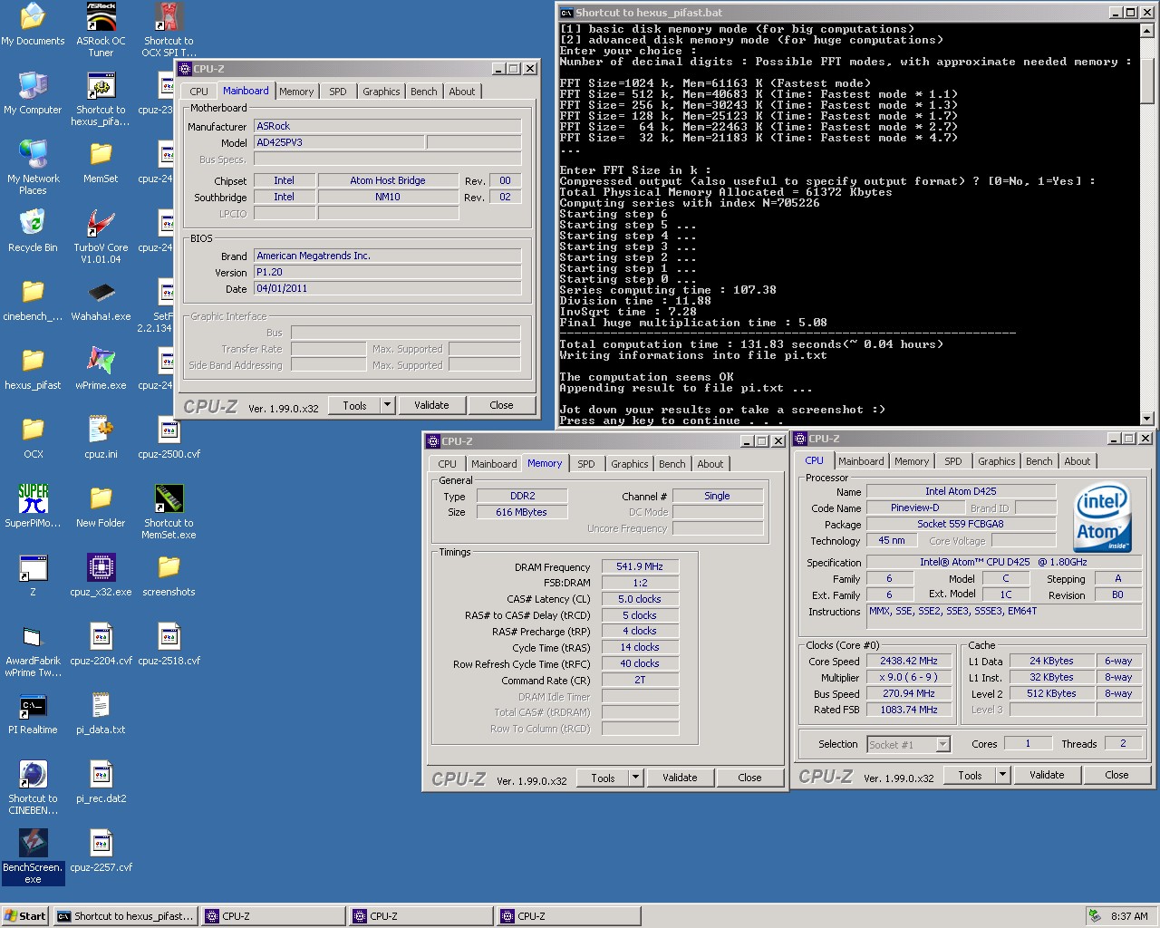This screenshot has height=928, width=1160.
Task: Open the screenshots folder icon
Action: click(x=169, y=575)
